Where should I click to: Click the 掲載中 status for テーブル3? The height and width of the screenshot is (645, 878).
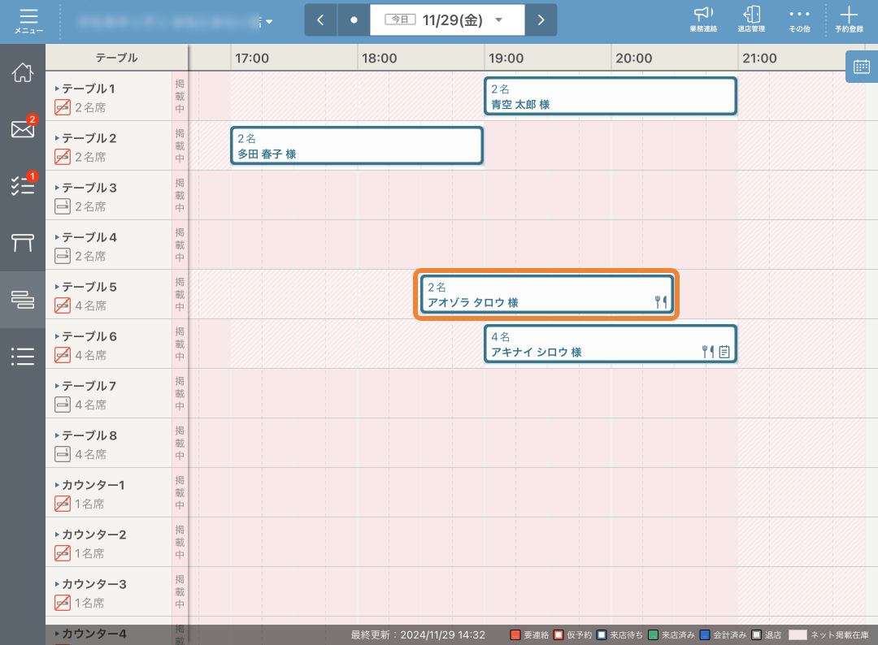pyautogui.click(x=179, y=195)
